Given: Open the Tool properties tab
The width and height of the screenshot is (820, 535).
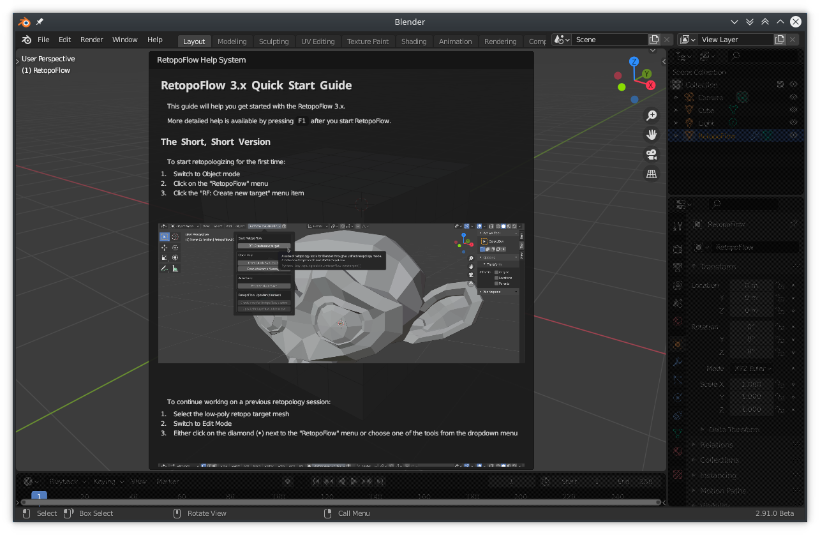Looking at the screenshot, I should pyautogui.click(x=678, y=225).
